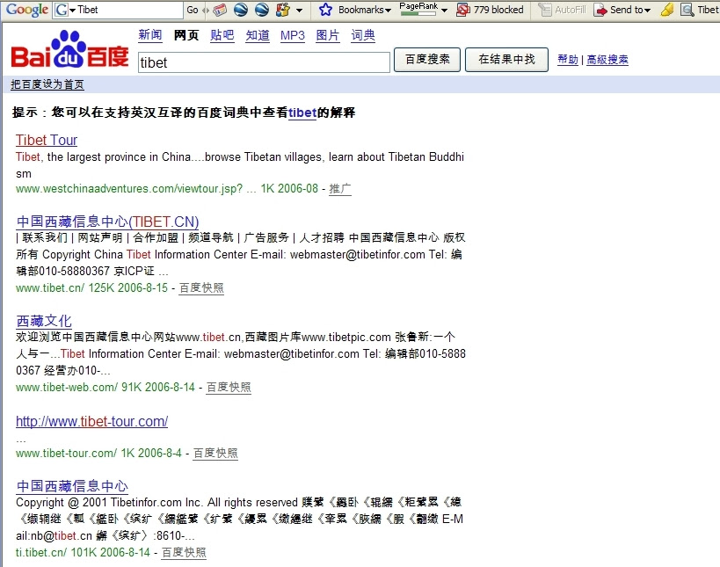Click the Bookmarks star icon
This screenshot has height=567, width=720.
coord(325,10)
